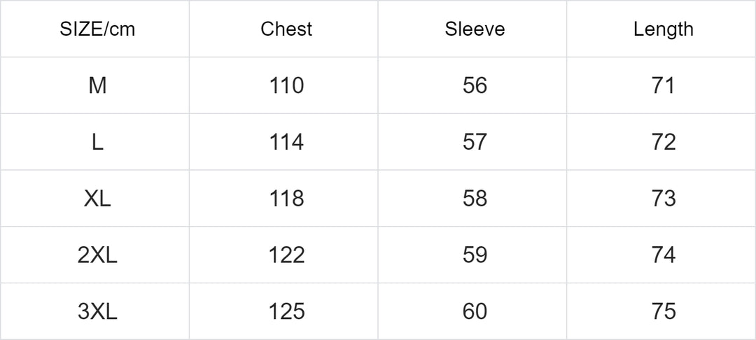Select length value 71
Image resolution: width=756 pixels, height=340 pixels.
click(x=663, y=86)
